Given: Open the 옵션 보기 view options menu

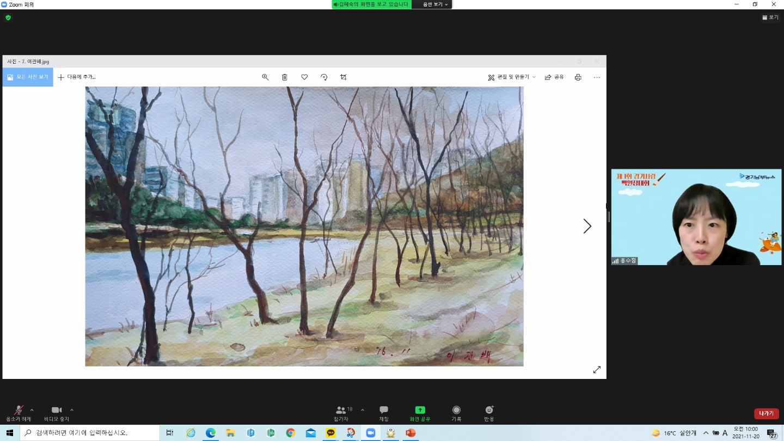Looking at the screenshot, I should click(x=436, y=4).
